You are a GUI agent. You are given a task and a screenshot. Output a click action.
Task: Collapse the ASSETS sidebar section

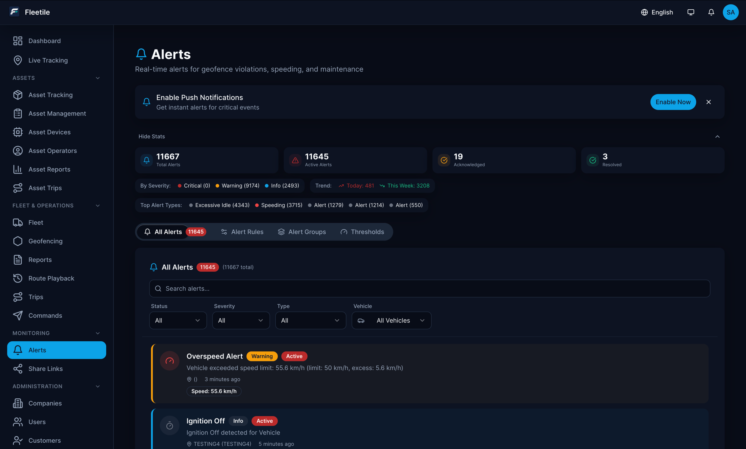[98, 78]
